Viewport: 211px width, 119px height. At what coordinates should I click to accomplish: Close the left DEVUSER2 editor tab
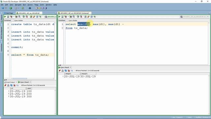pos(41,13)
